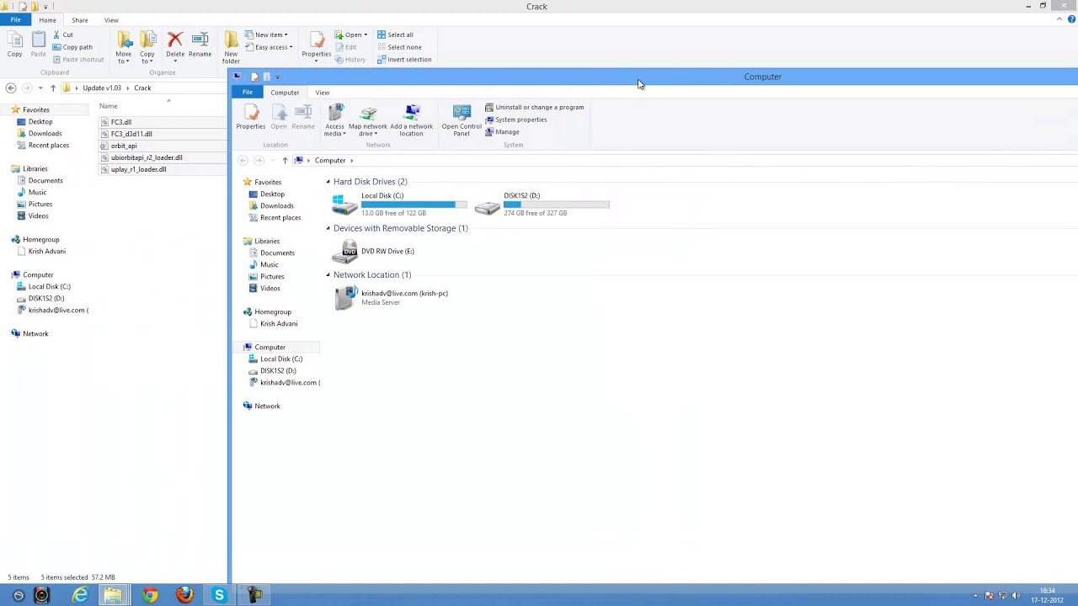Expand the New item dropdown

[266, 35]
